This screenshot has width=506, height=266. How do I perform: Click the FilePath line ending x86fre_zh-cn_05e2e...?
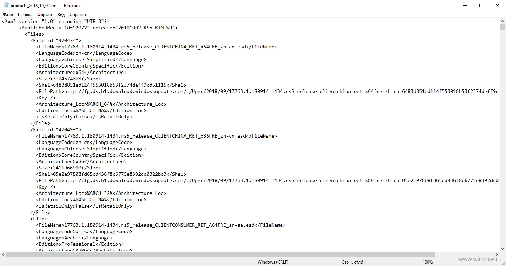(x=268, y=180)
